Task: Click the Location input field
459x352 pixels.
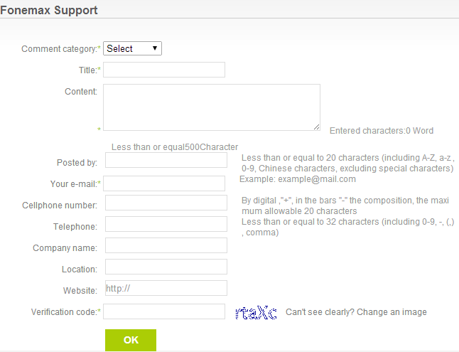Action: (166, 267)
